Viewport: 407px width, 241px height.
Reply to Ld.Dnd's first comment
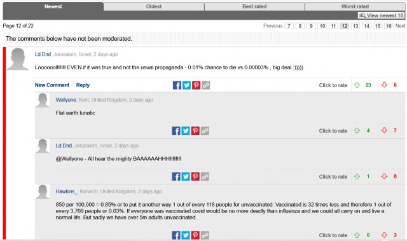point(83,85)
